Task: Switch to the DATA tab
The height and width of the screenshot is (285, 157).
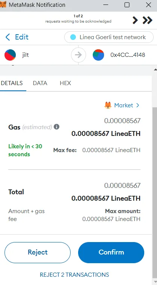Action: tap(40, 83)
